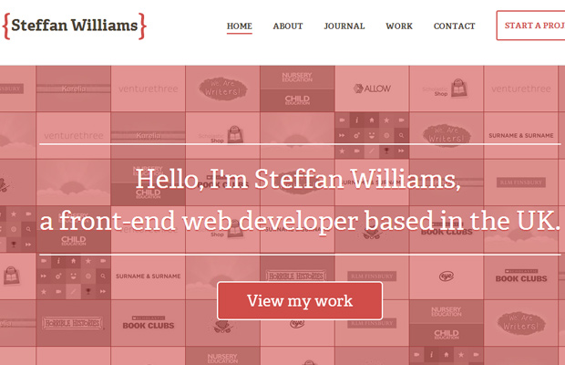Open the Contact page link
Screen dimensions: 565x365
pos(454,26)
